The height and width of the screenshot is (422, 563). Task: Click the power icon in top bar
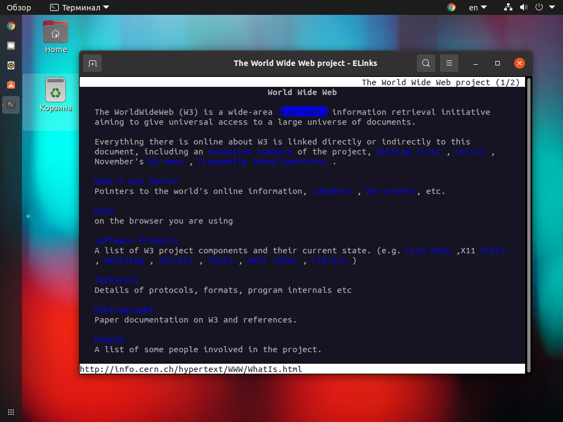click(x=539, y=7)
